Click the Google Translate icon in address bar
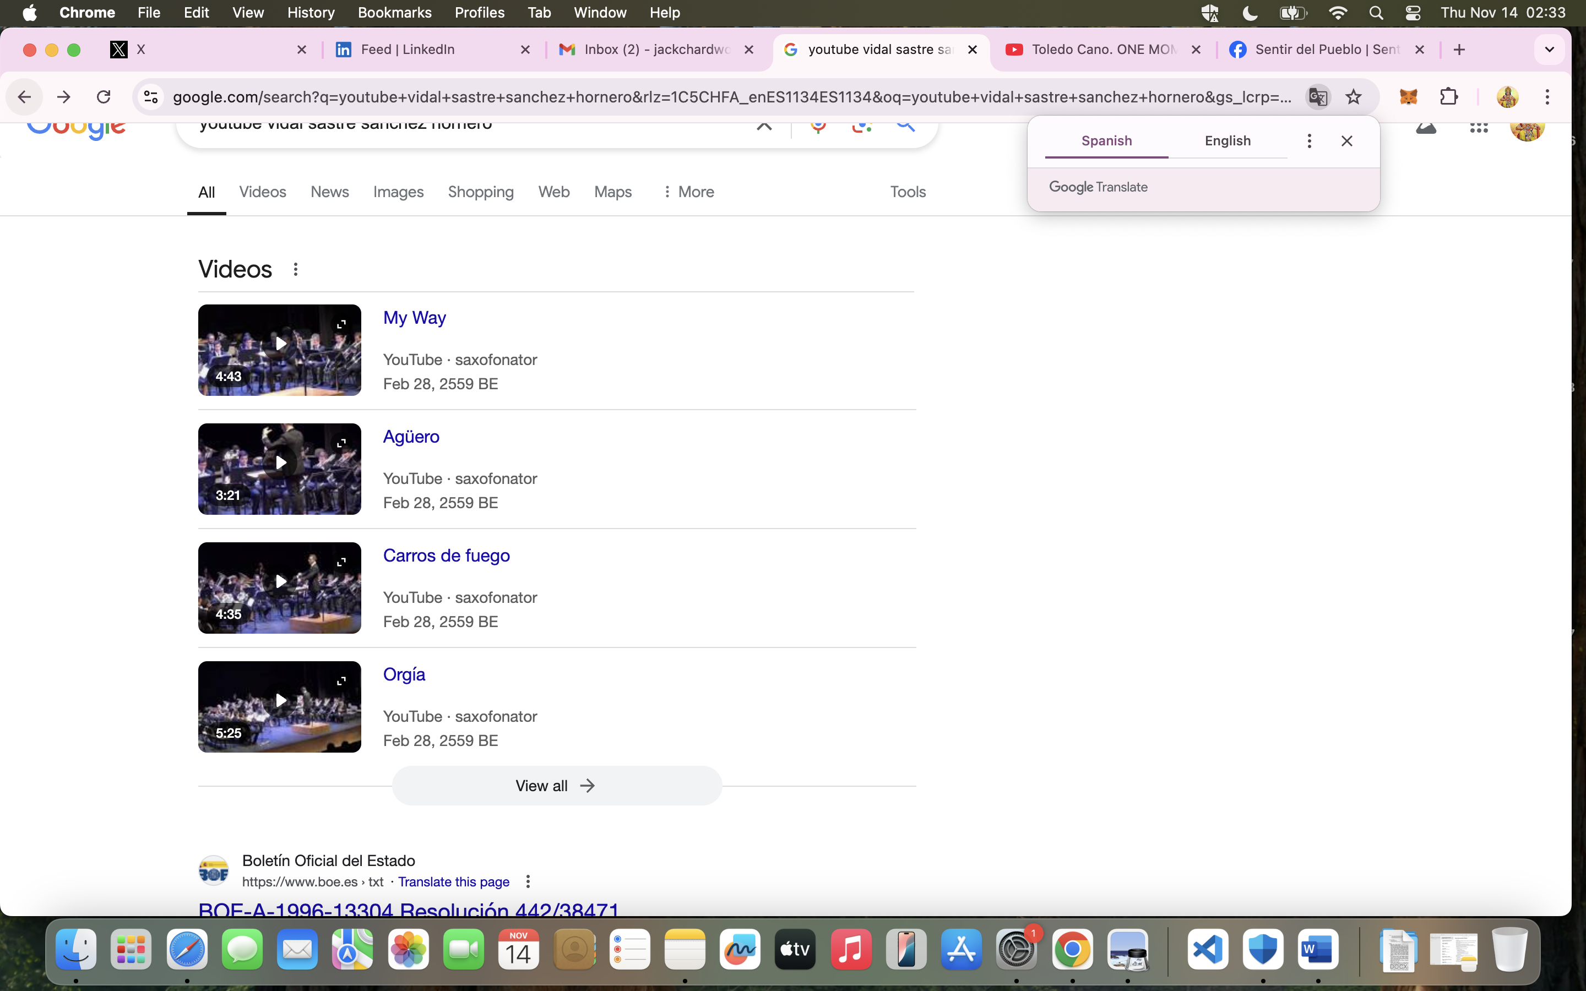The height and width of the screenshot is (991, 1586). coord(1318,97)
